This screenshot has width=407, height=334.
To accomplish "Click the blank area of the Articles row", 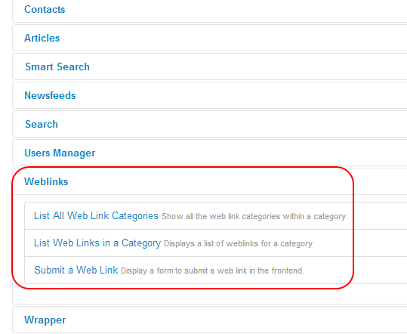I will (x=233, y=39).
